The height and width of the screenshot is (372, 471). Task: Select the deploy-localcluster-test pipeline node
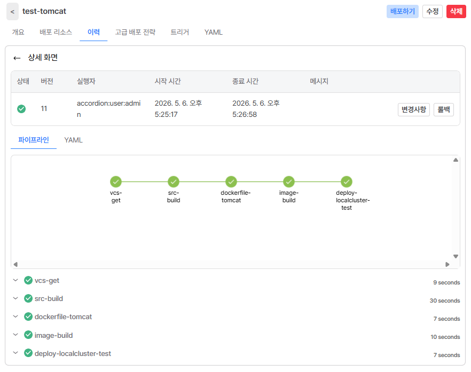(347, 181)
